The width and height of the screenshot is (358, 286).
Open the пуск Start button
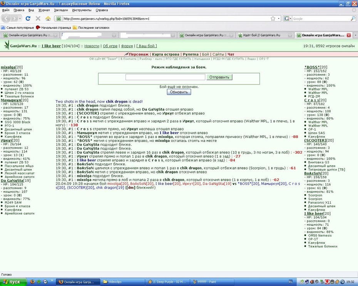(13, 282)
